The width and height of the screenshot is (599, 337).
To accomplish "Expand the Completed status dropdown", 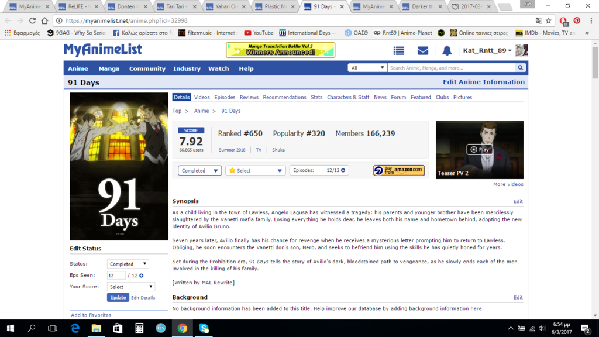I will (199, 170).
